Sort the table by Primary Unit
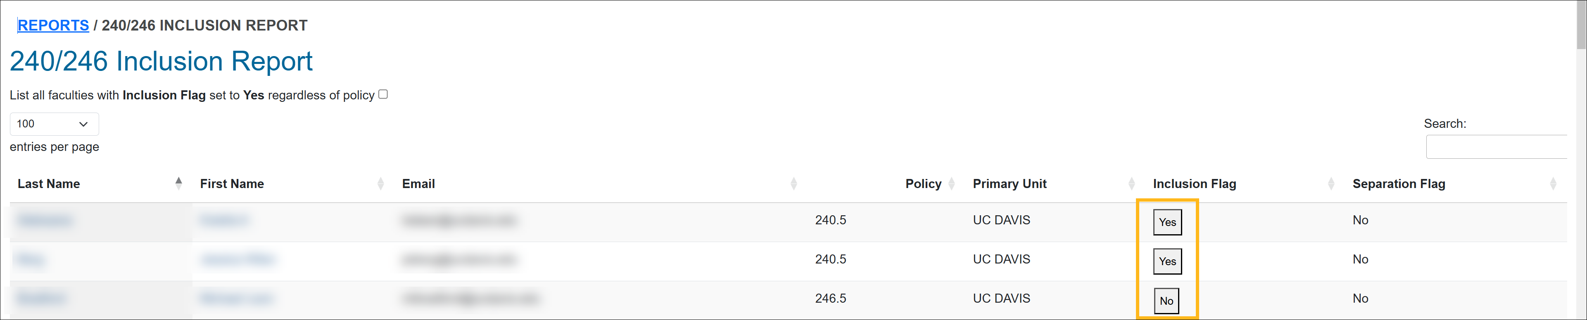Screen dimensions: 1587x320 (1131, 184)
